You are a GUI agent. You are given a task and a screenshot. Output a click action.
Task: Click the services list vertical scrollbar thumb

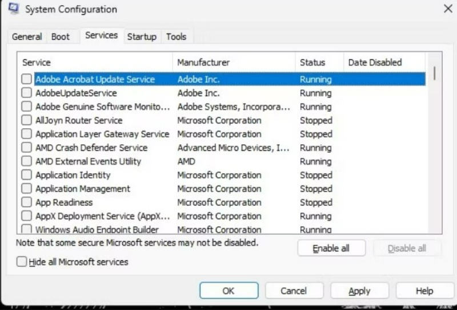[435, 74]
